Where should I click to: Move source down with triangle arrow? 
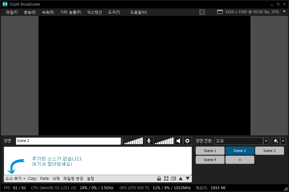188,179
